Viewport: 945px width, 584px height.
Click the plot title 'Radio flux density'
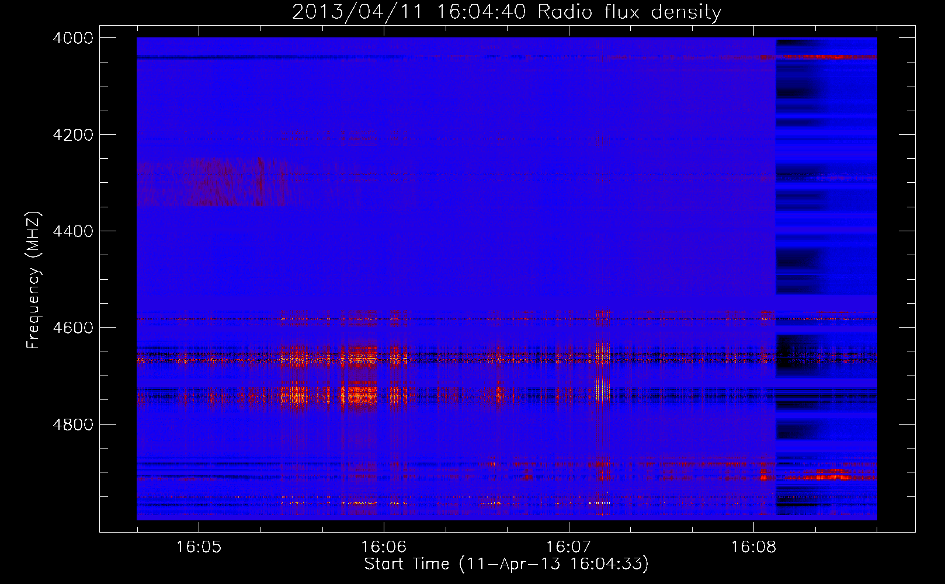[x=630, y=12]
